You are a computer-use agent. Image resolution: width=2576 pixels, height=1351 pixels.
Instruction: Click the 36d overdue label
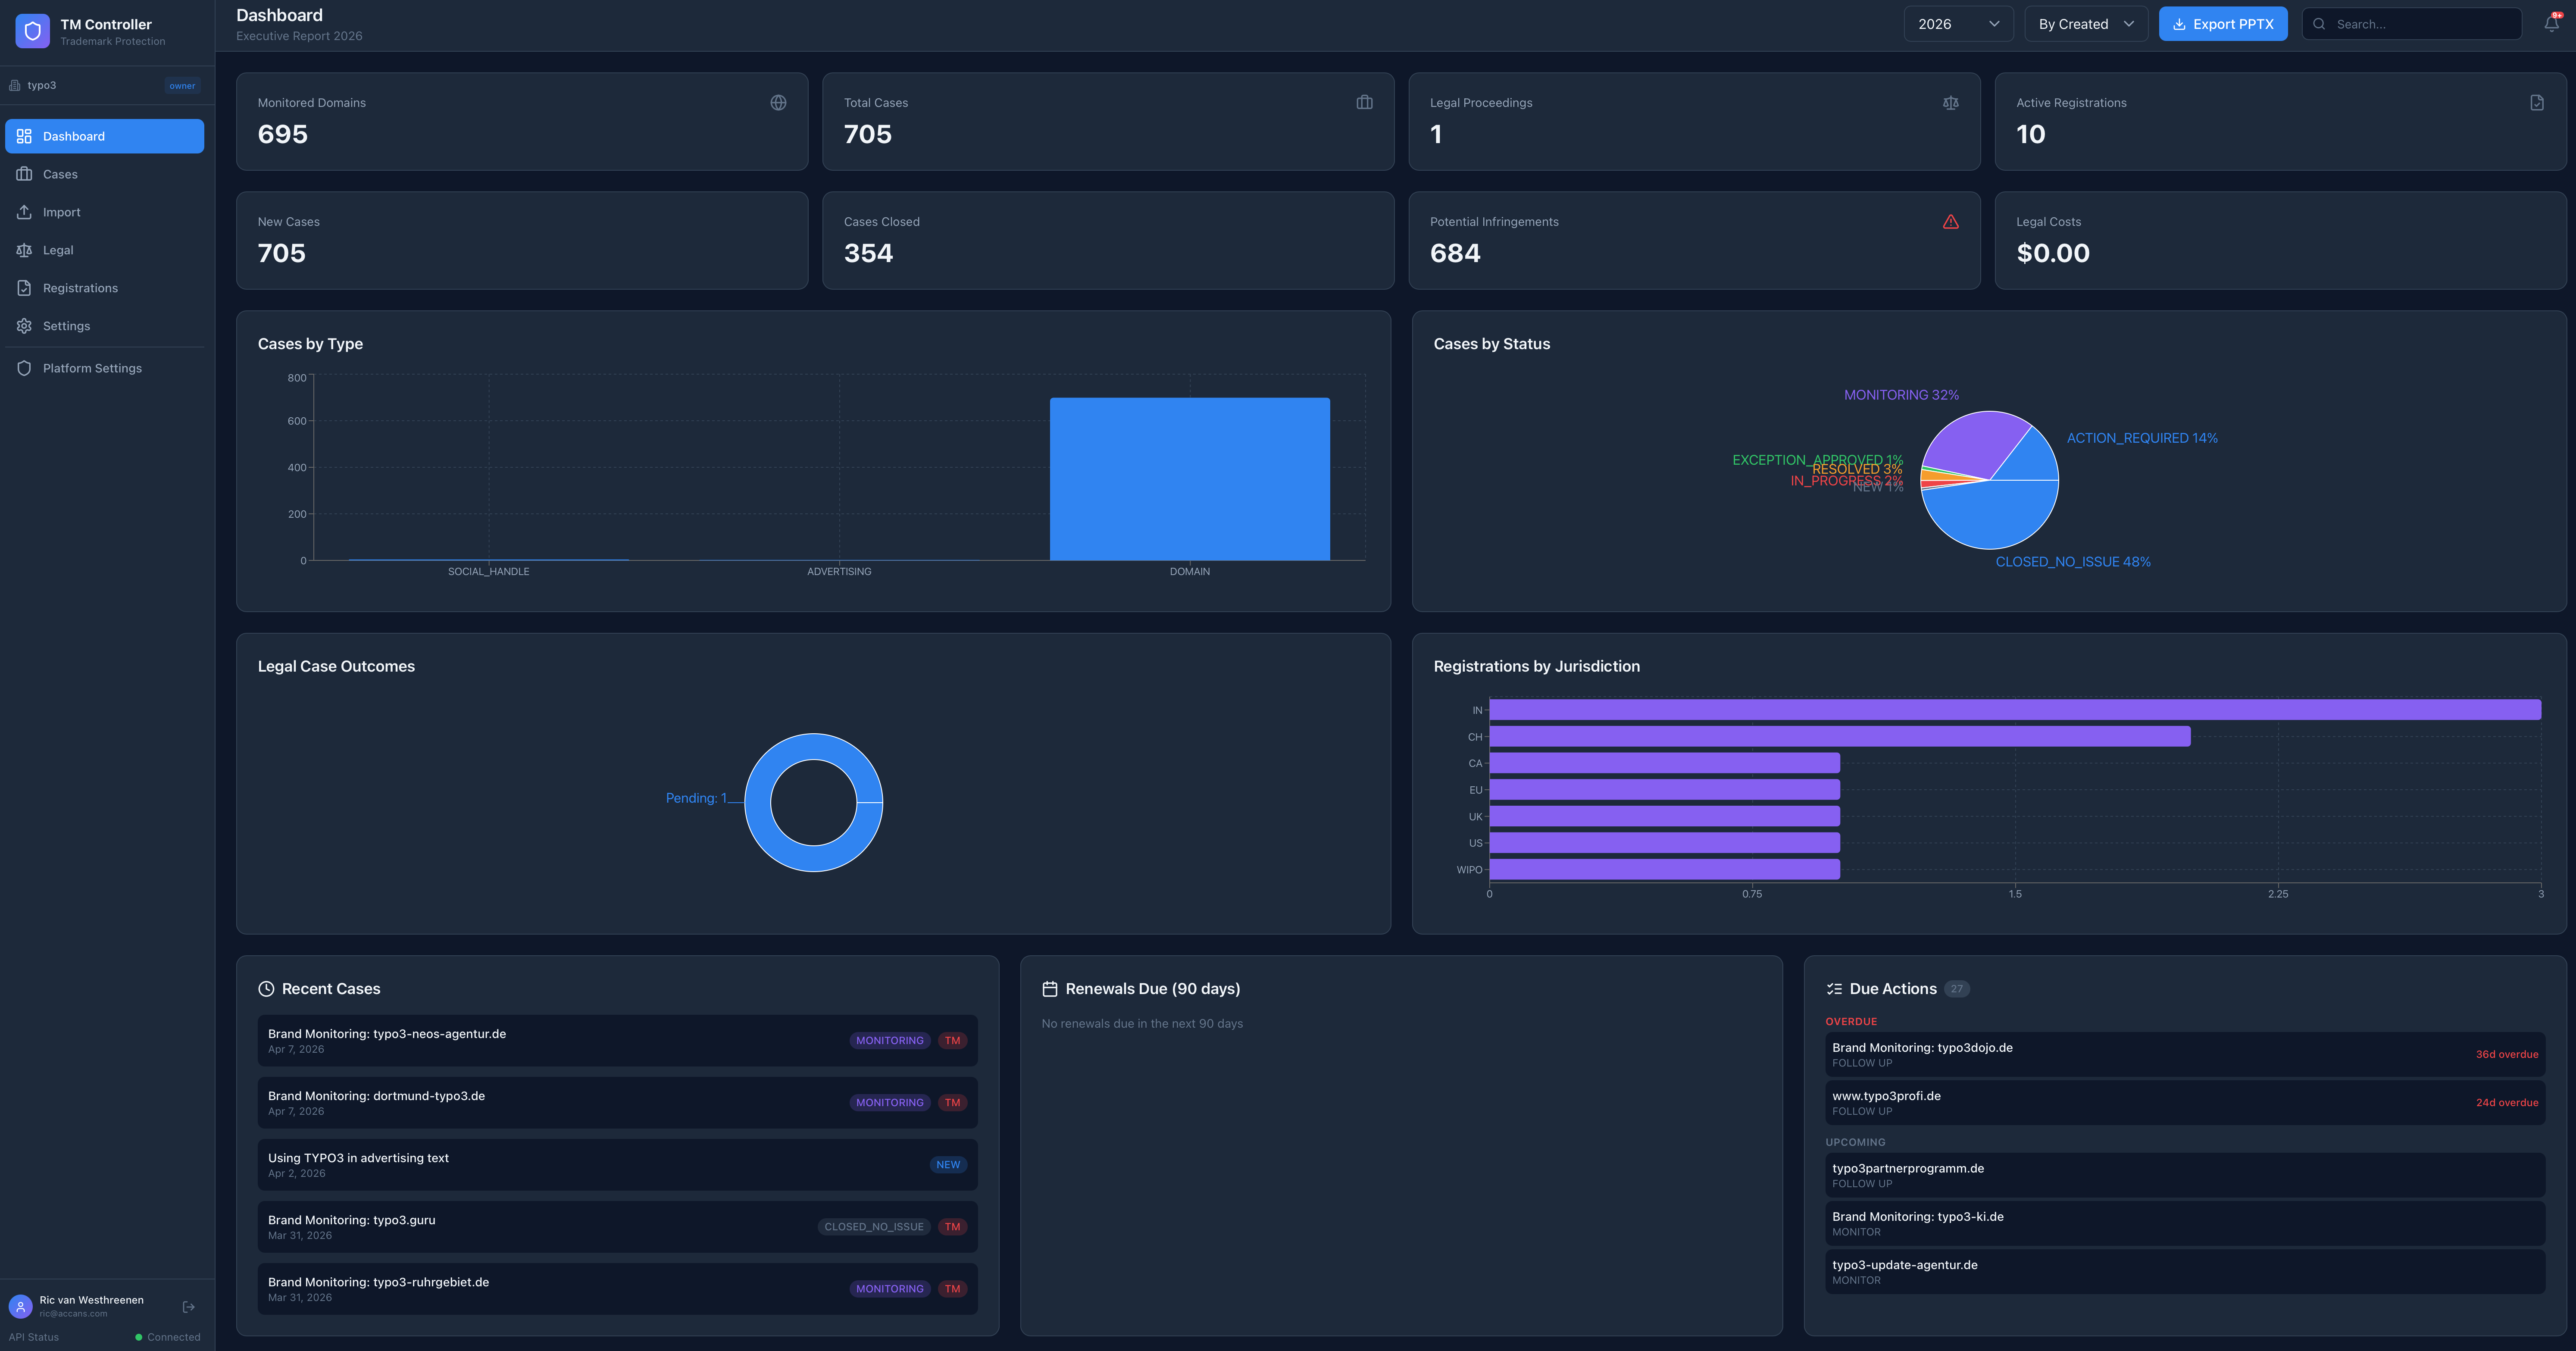tap(2506, 1055)
